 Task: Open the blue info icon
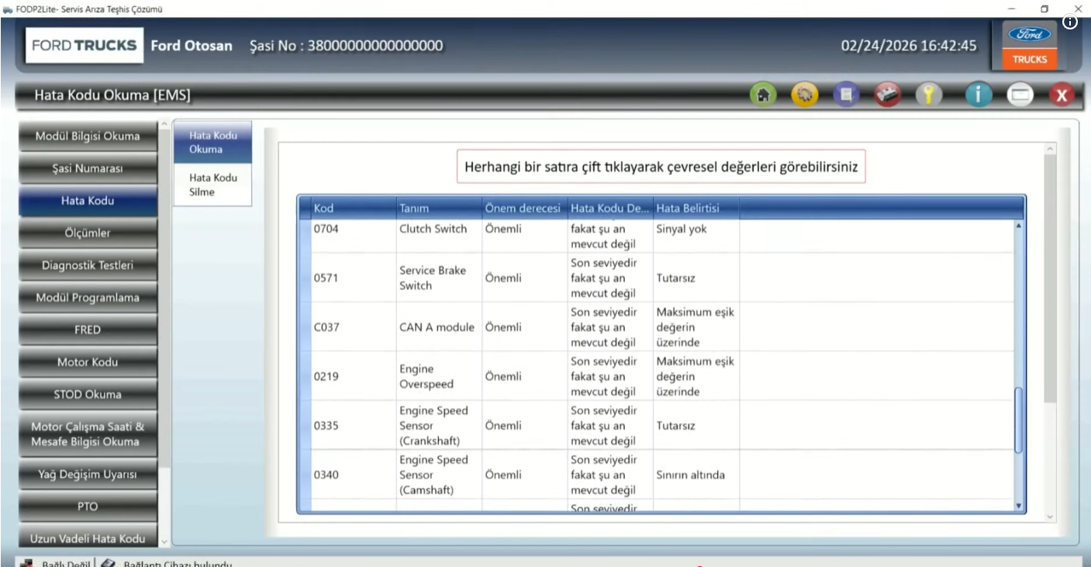coord(979,95)
